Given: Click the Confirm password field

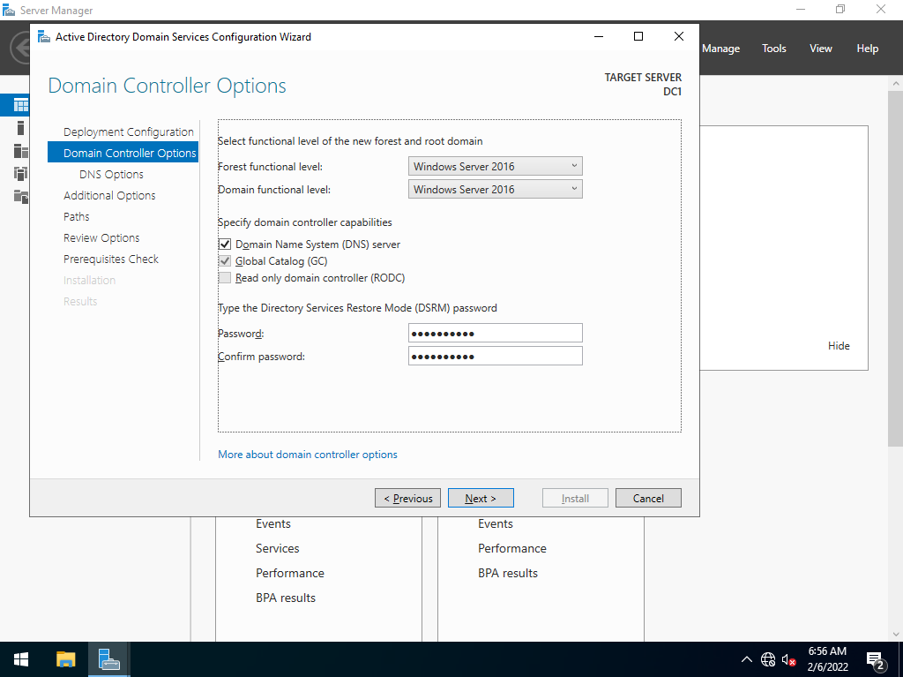Looking at the screenshot, I should click(496, 357).
